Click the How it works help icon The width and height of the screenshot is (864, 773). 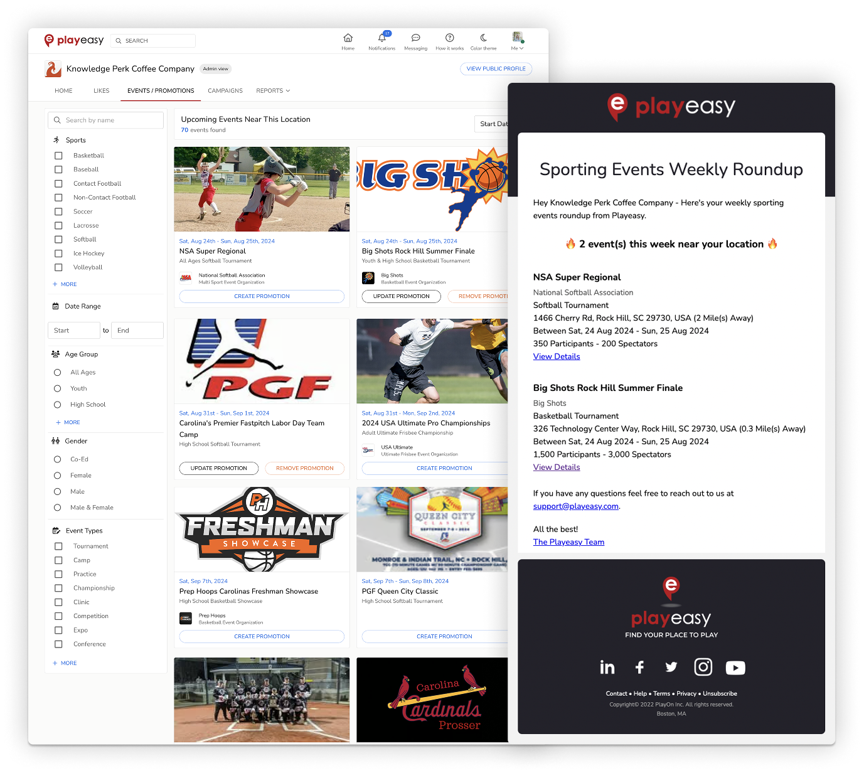point(449,38)
